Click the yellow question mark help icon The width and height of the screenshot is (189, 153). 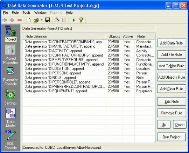[x=81, y=20]
